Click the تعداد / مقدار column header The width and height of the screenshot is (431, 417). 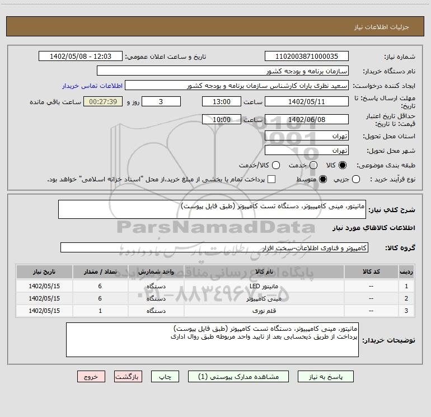click(x=100, y=271)
